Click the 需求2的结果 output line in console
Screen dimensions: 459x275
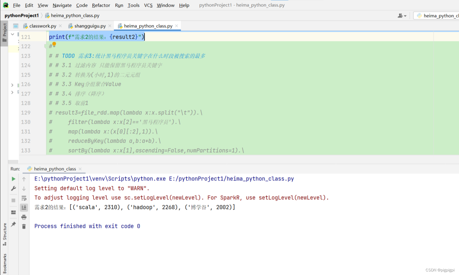135,207
